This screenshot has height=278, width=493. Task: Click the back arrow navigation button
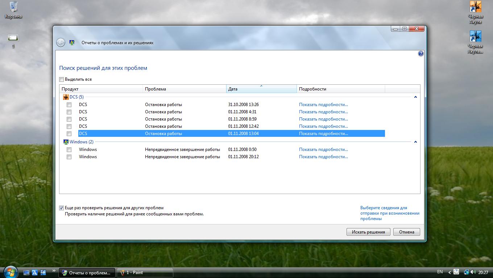coord(61,43)
